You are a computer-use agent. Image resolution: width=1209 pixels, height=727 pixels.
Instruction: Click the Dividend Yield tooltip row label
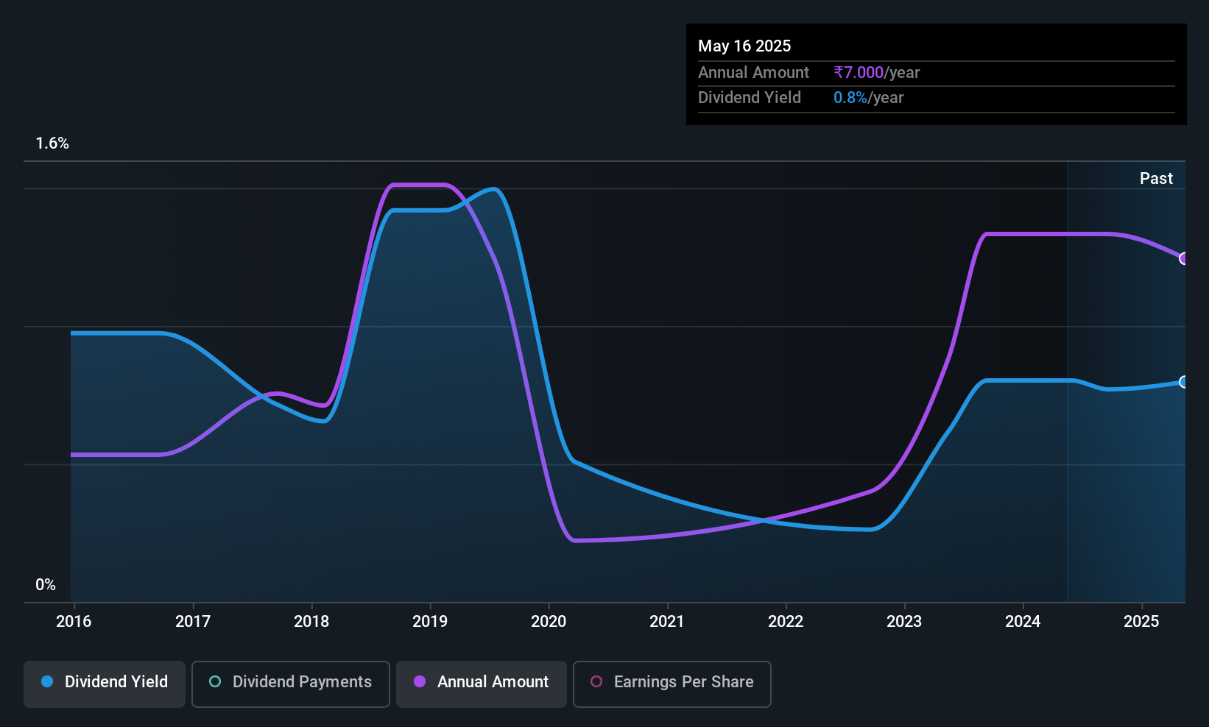coord(750,97)
